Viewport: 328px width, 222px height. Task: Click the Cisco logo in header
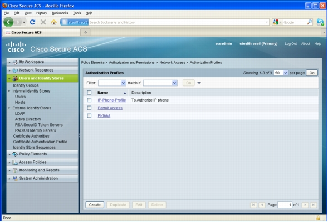coord(16,47)
